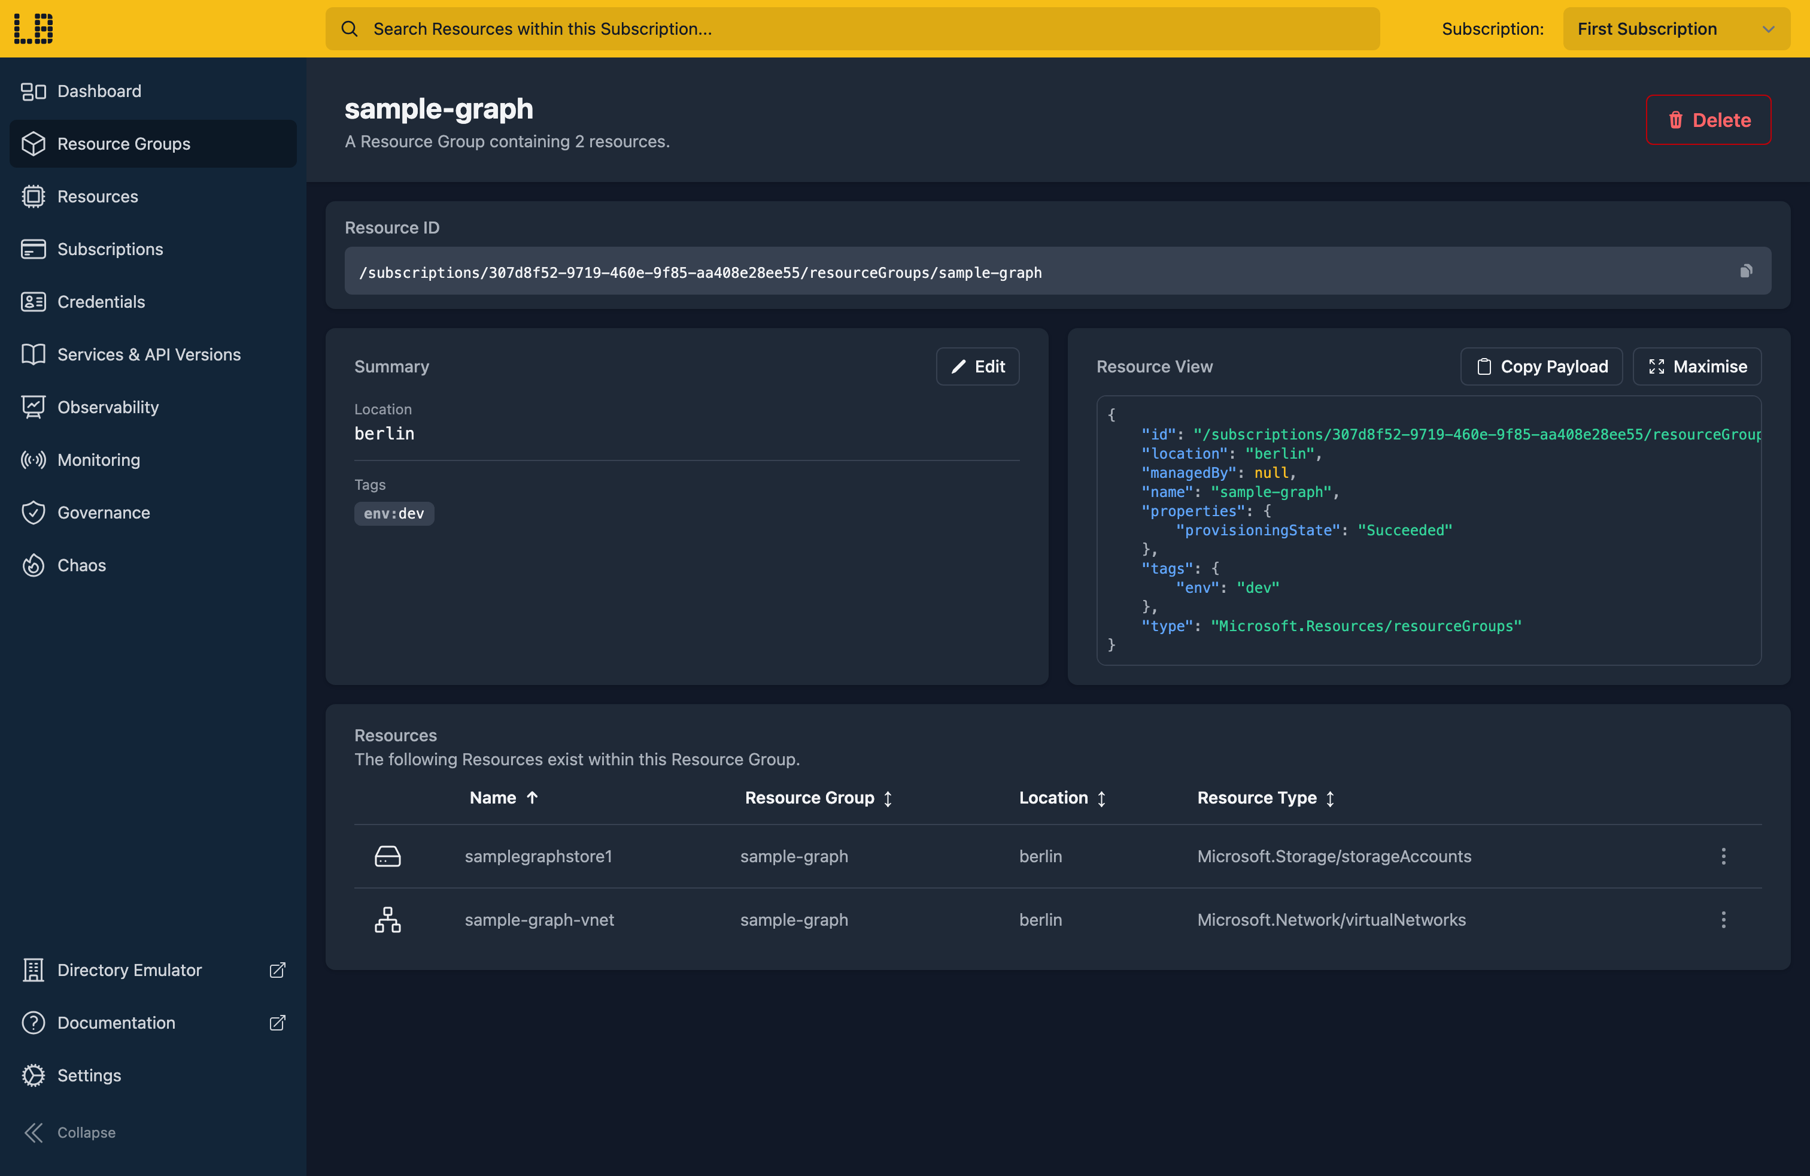Sort the table by Name column
1810x1176 pixels.
click(504, 798)
